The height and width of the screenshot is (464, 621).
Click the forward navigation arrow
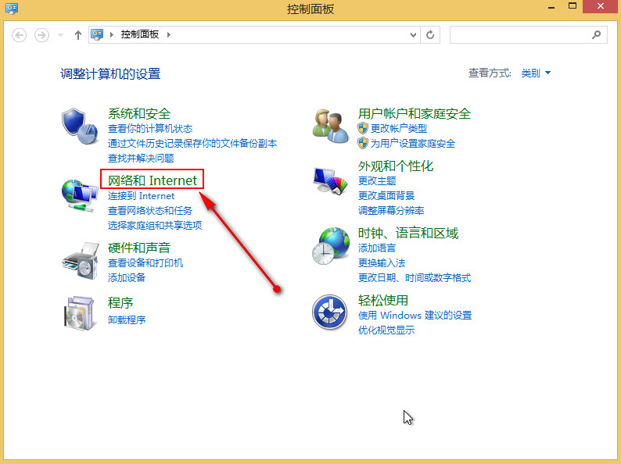pos(41,35)
